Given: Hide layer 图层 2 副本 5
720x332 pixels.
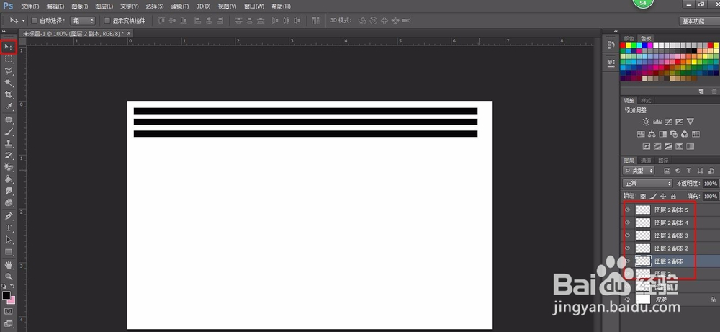Looking at the screenshot, I should tap(628, 210).
